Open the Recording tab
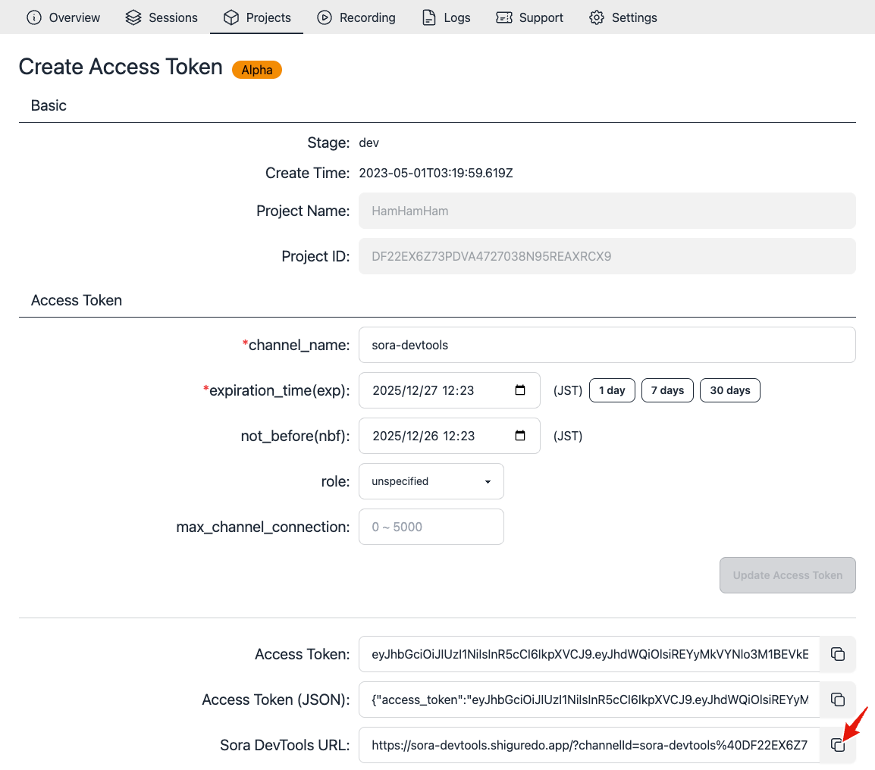Screen dimensions: 875x770 click(x=356, y=17)
